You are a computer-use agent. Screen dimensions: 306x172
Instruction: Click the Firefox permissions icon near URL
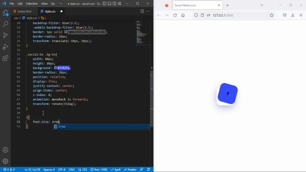(208, 15)
